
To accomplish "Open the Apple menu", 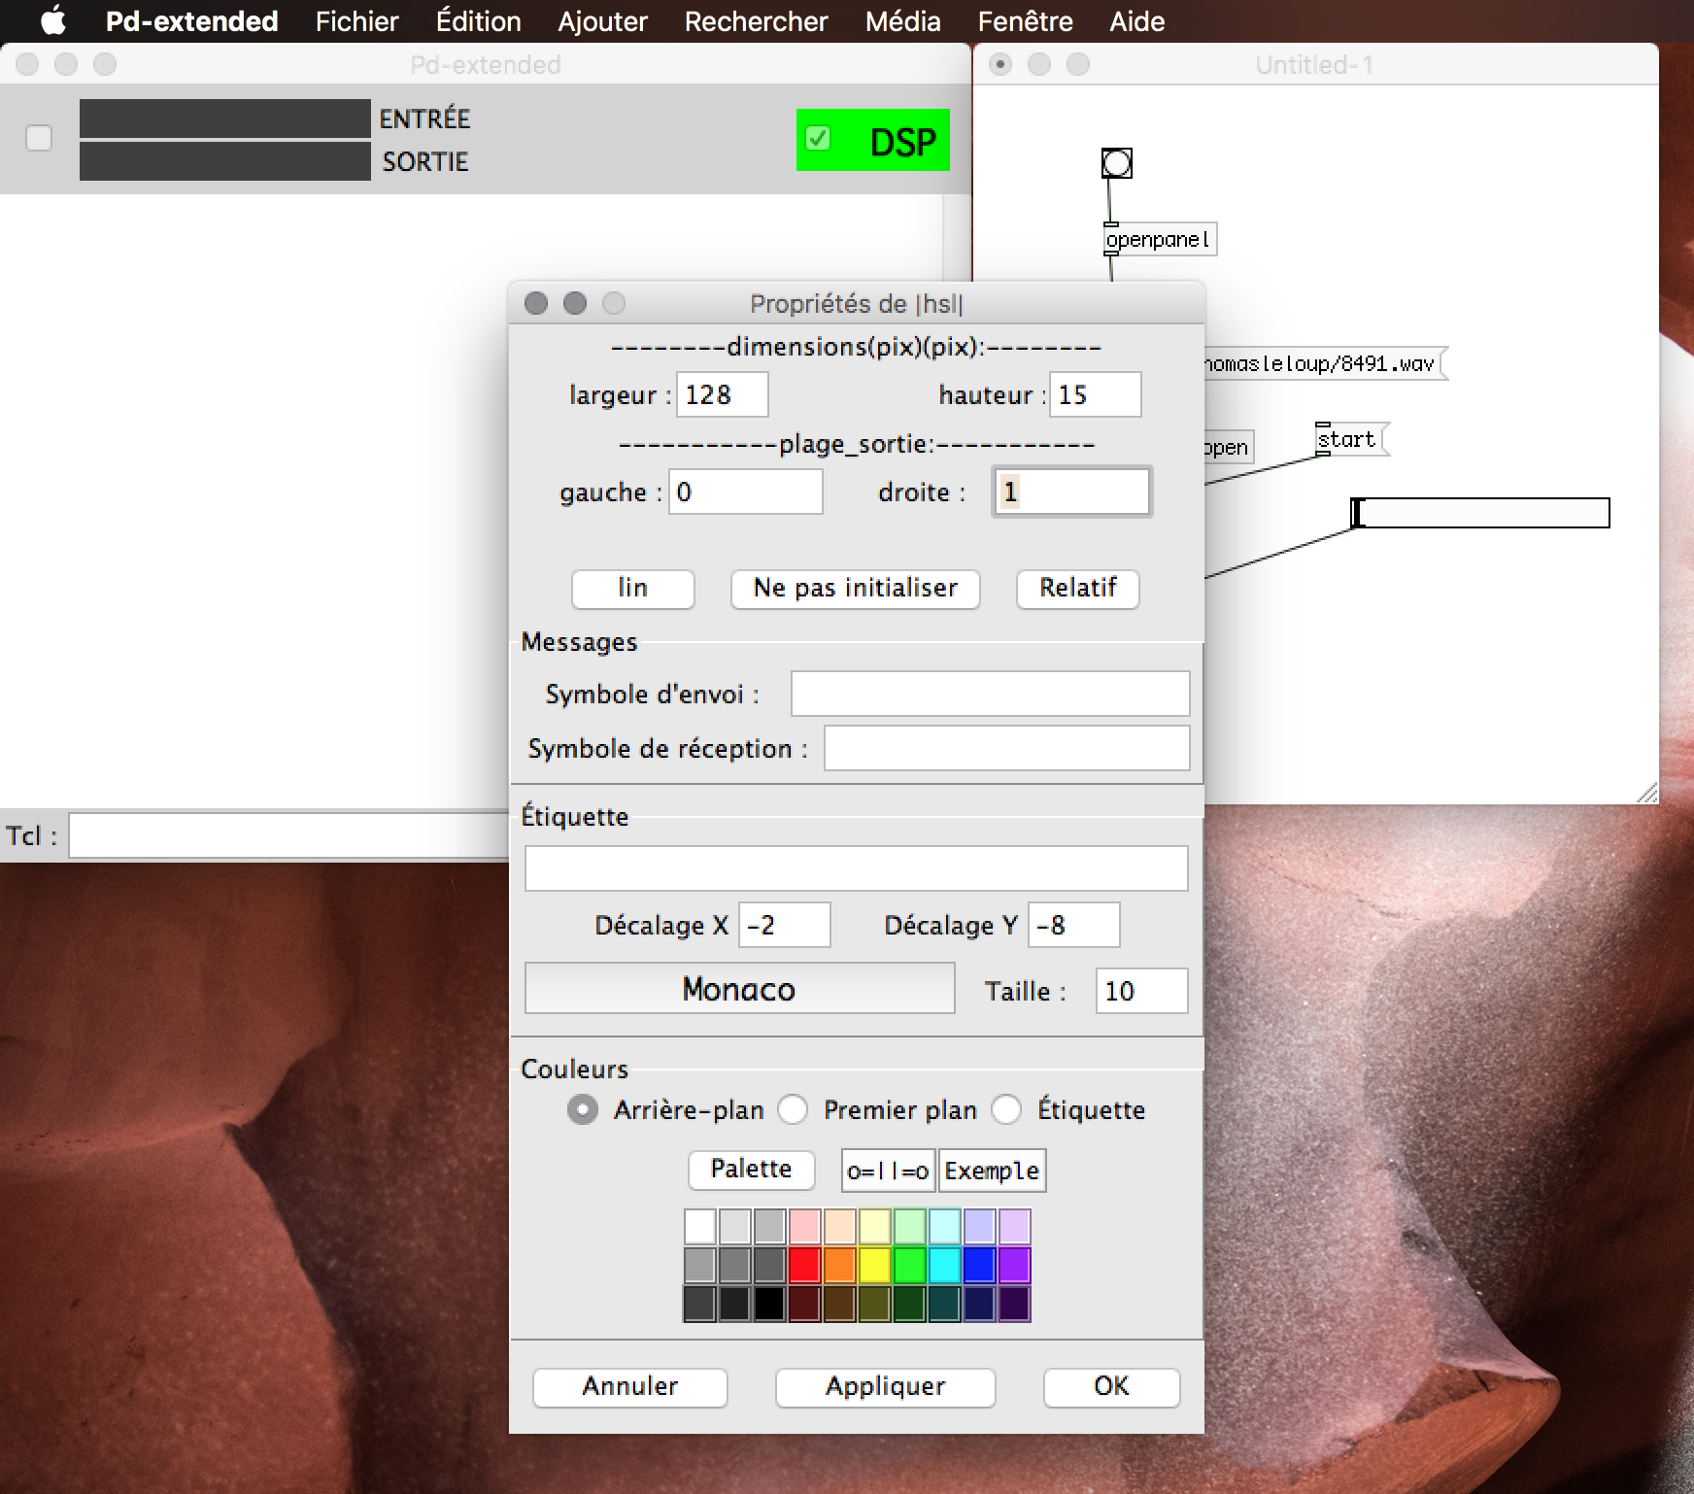I will point(53,20).
